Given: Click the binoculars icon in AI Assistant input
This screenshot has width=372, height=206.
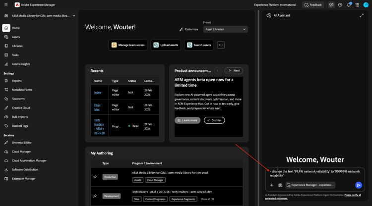Looking at the screenshot, I should point(280,185).
